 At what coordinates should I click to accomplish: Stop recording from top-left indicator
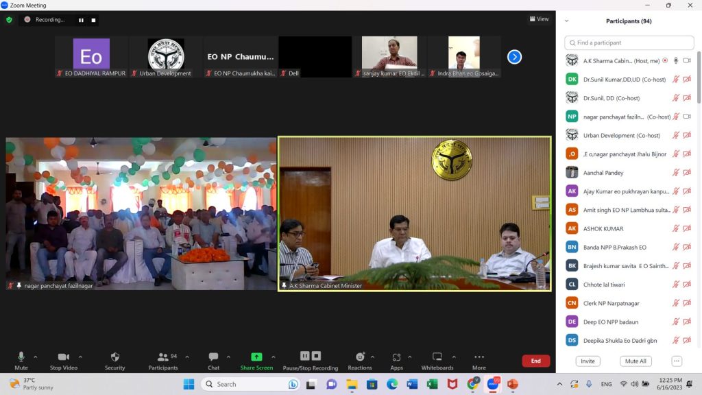click(x=93, y=20)
